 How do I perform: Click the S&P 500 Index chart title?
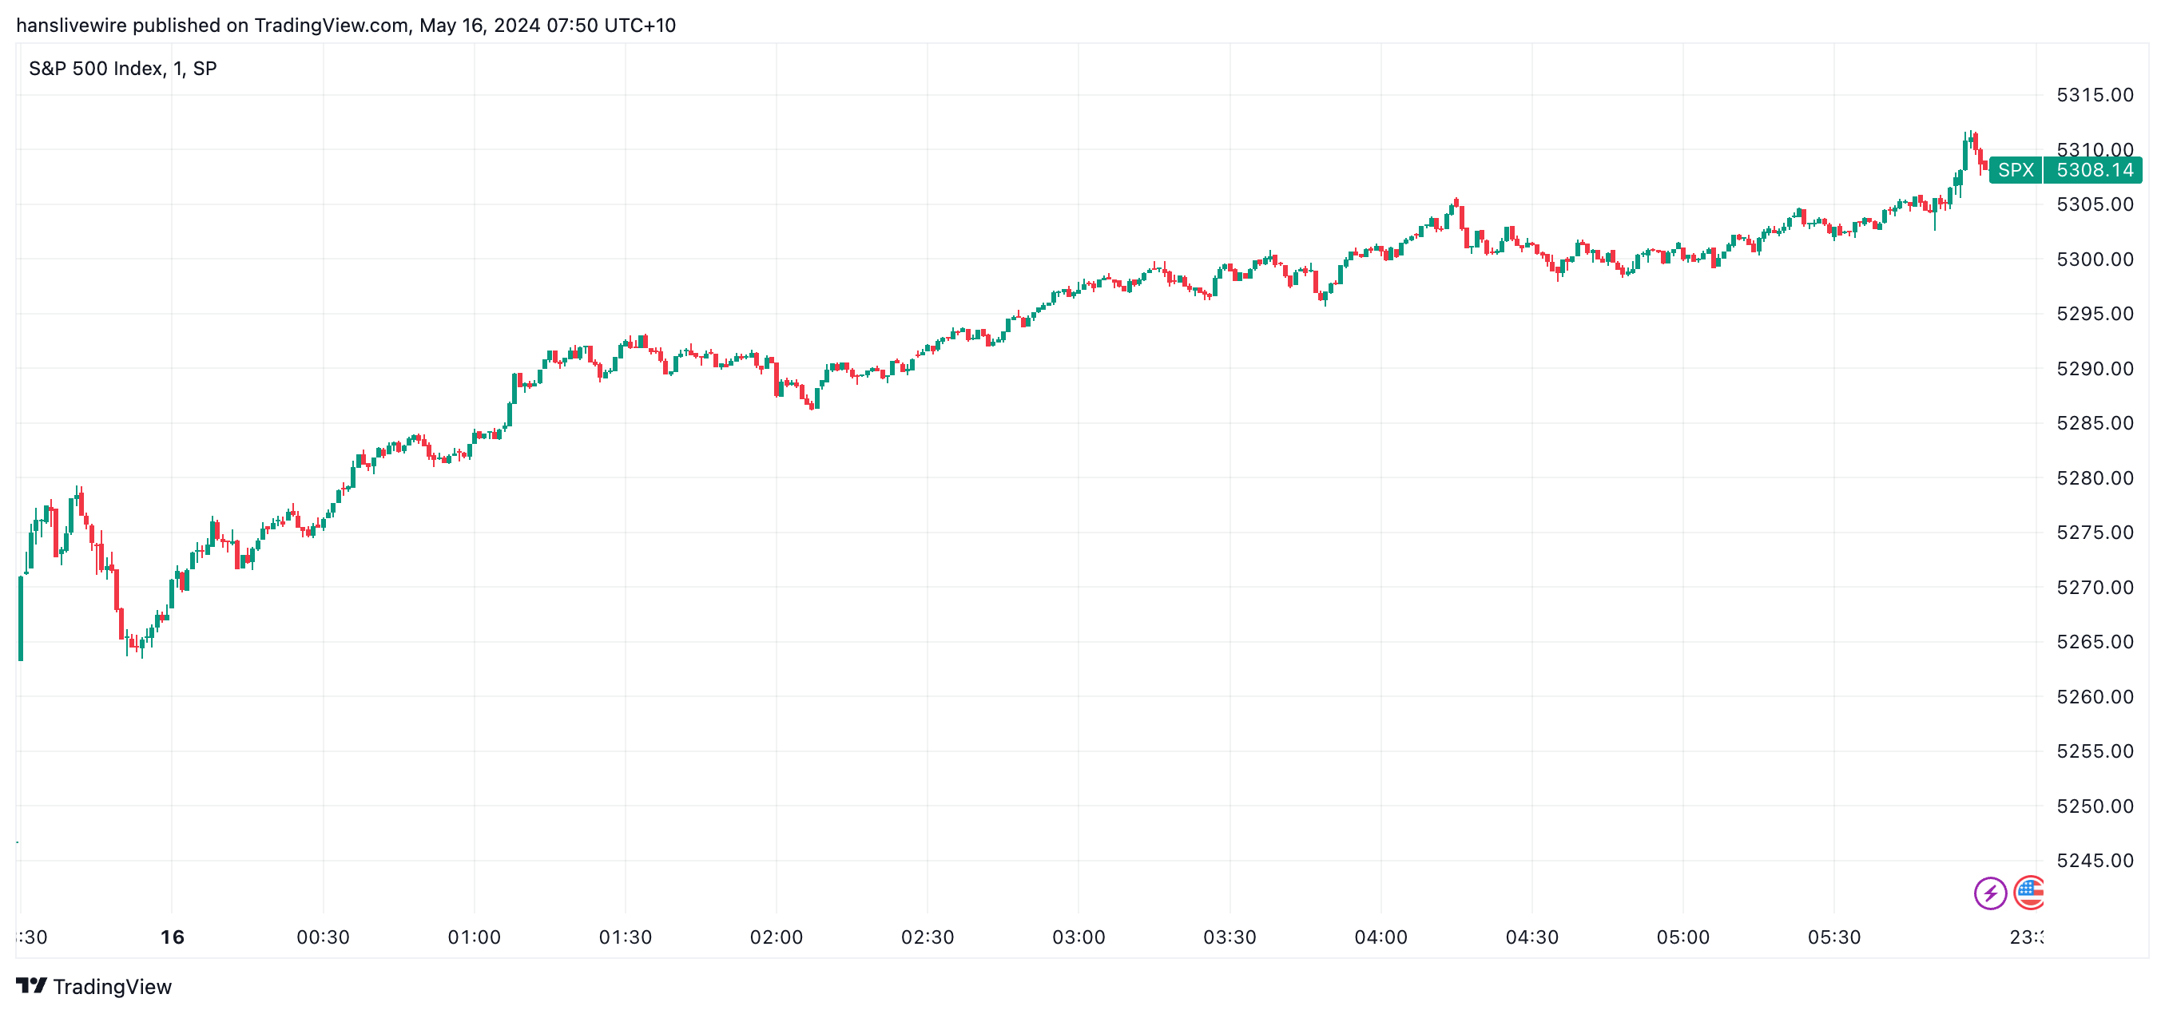pos(123,69)
